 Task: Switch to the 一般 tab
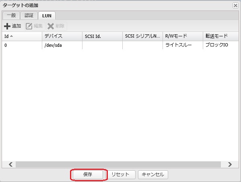click(11, 16)
